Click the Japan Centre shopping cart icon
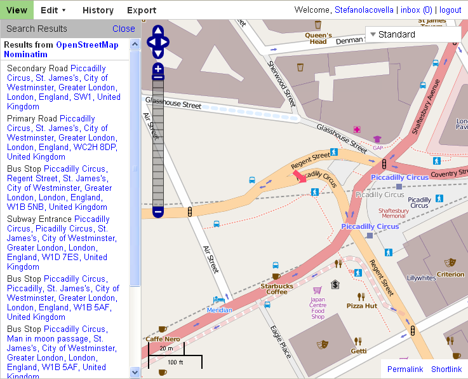This screenshot has width=468, height=379. [x=318, y=290]
